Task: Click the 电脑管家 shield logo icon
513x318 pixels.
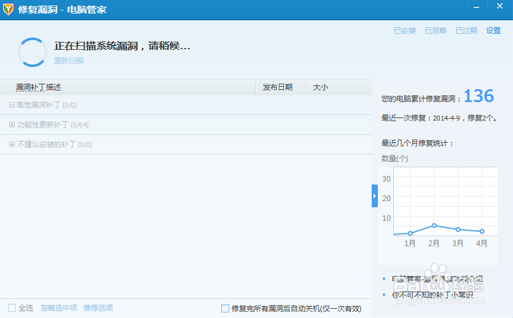Action: [8, 9]
